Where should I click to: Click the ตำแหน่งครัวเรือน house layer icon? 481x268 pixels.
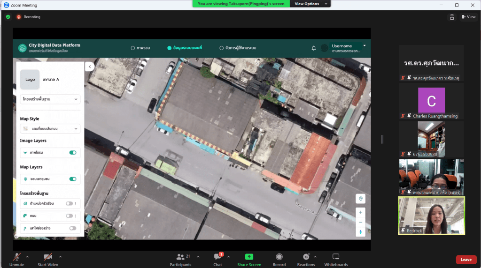coord(25,203)
